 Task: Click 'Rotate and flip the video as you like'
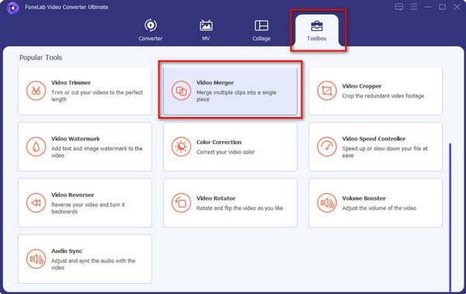pos(239,208)
